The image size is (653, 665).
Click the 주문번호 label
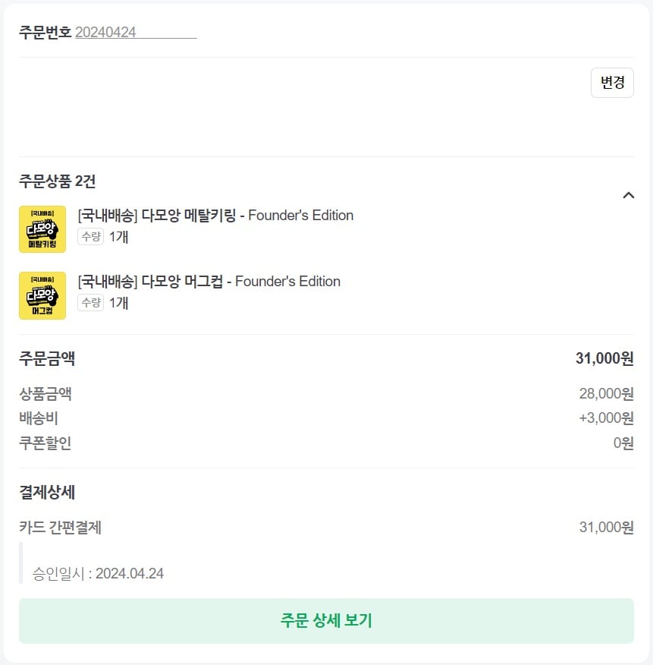(45, 32)
